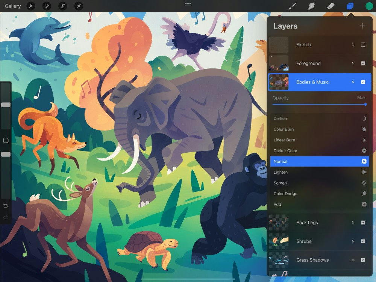The width and height of the screenshot is (376, 282).
Task: Select the Foreground layer name
Action: 308,63
